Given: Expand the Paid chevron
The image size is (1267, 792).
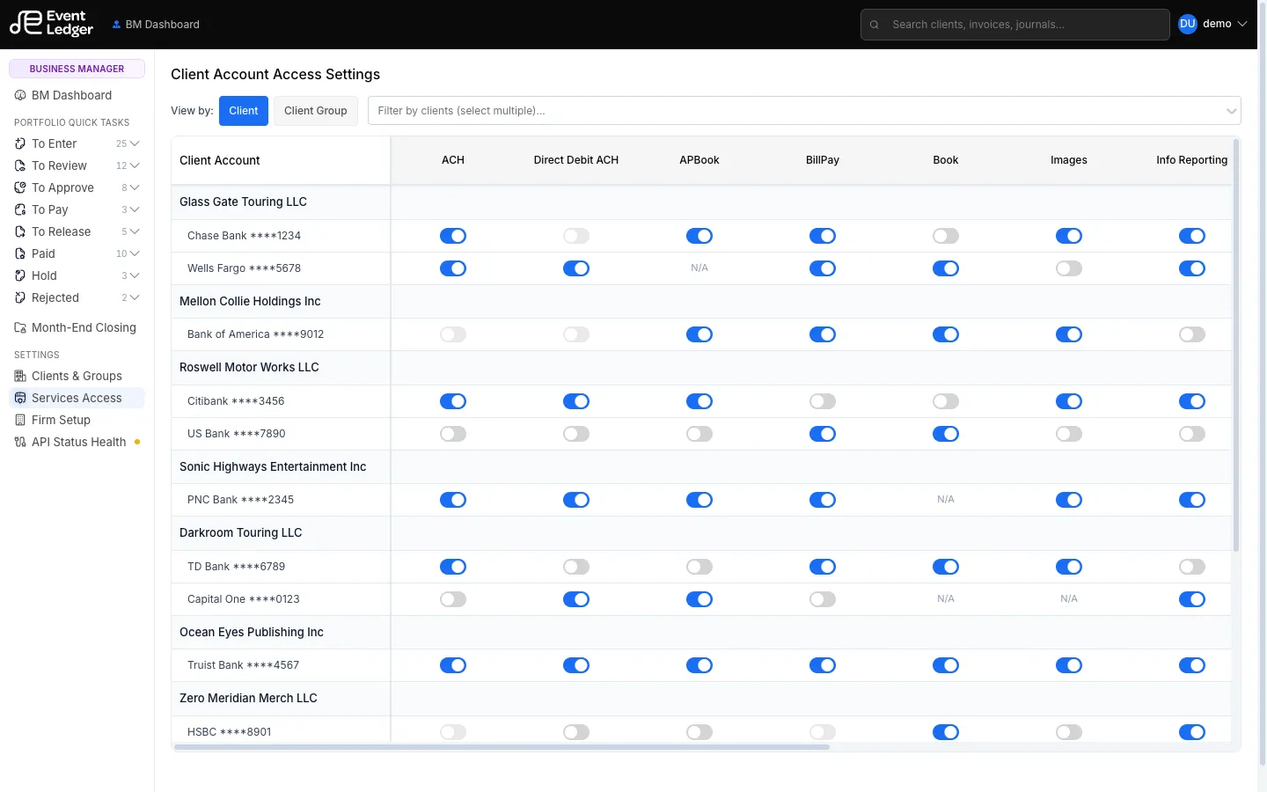Looking at the screenshot, I should [x=135, y=253].
